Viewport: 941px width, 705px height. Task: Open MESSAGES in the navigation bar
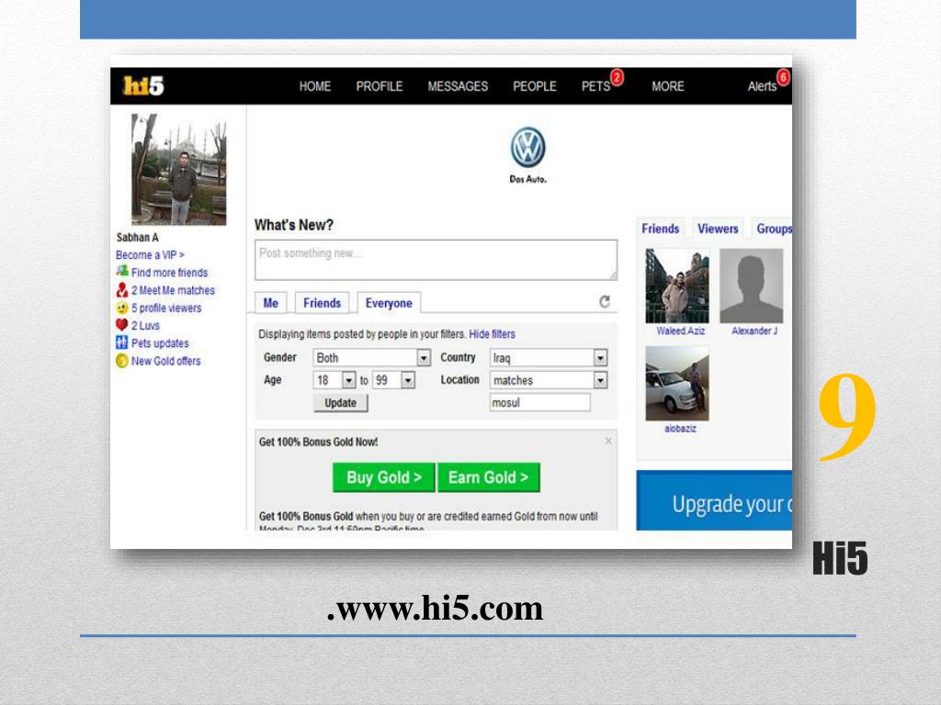pos(458,86)
